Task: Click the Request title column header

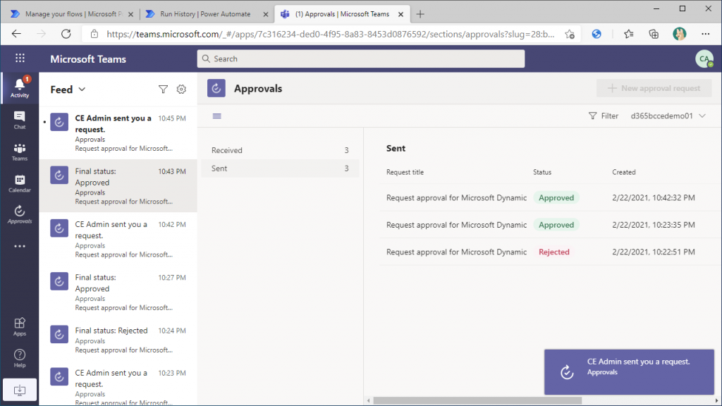Action: 405,172
